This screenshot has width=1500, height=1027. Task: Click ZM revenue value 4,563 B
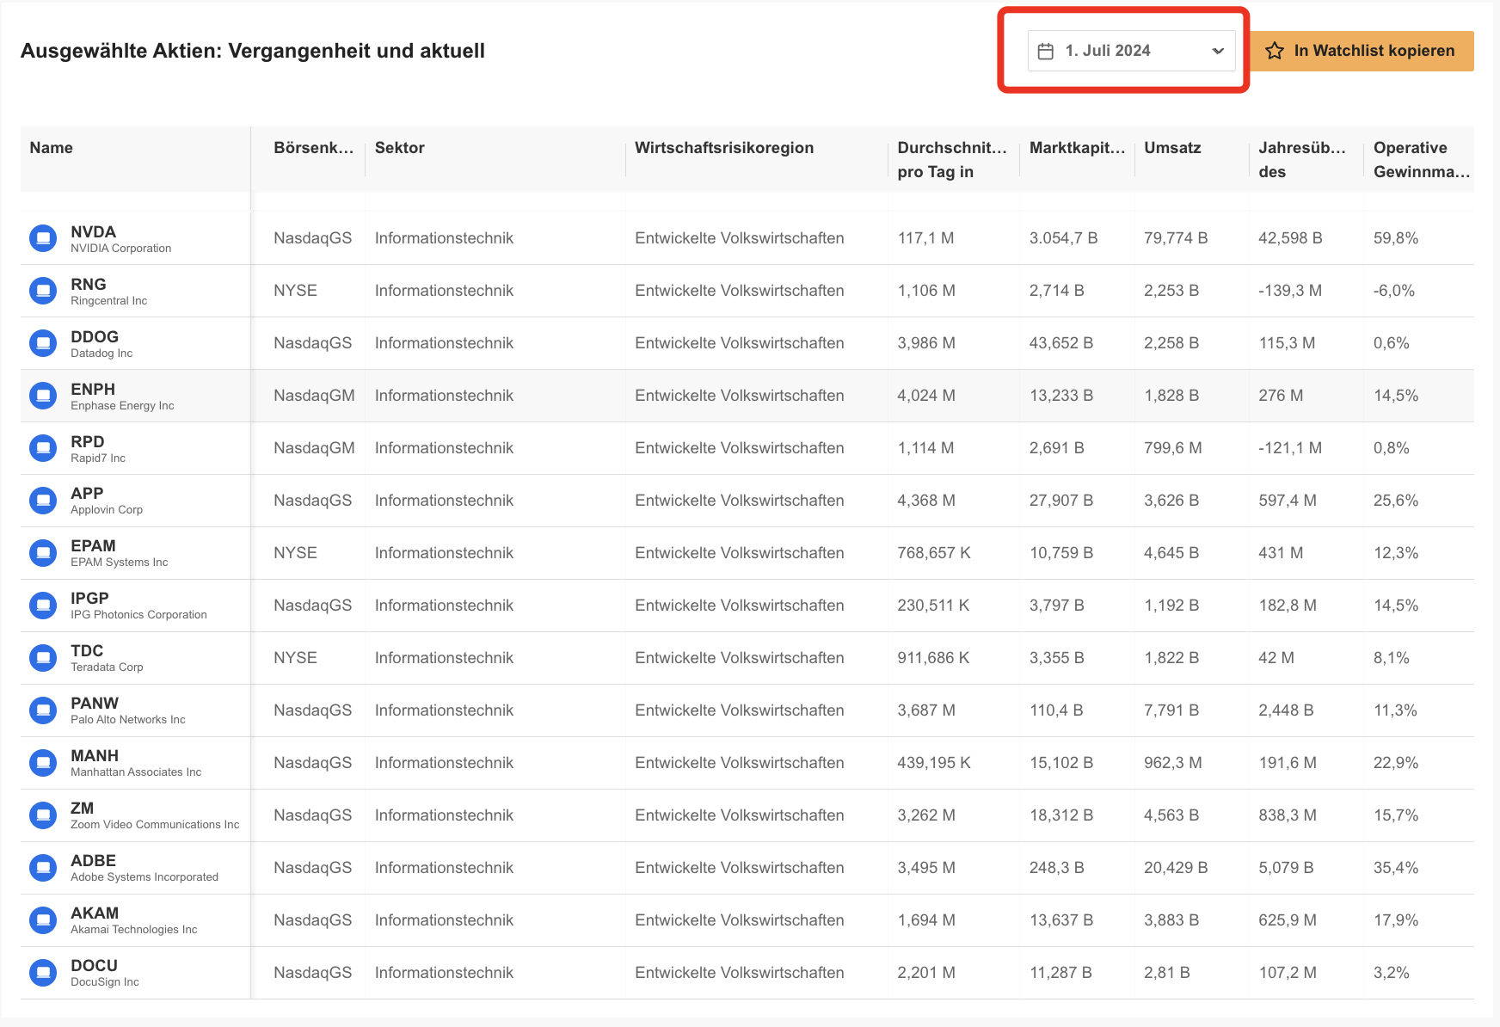(1171, 815)
